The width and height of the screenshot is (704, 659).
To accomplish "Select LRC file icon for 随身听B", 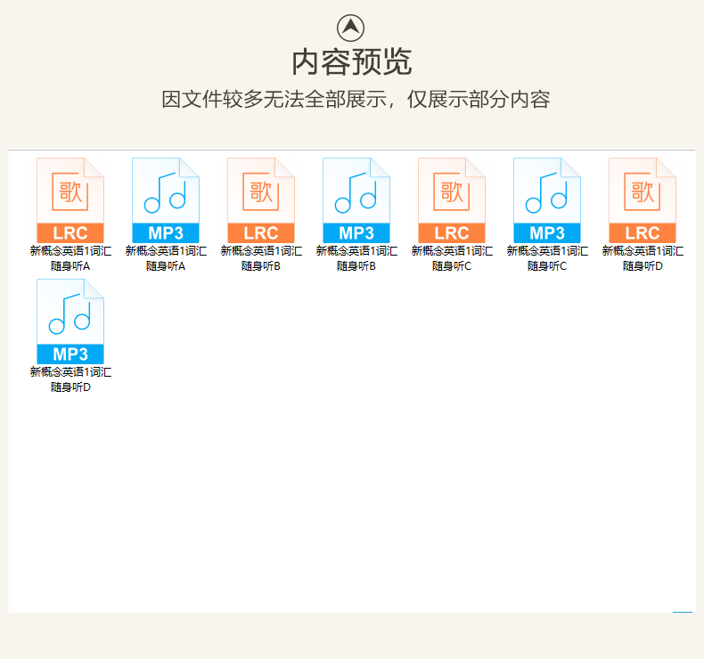I will (261, 200).
